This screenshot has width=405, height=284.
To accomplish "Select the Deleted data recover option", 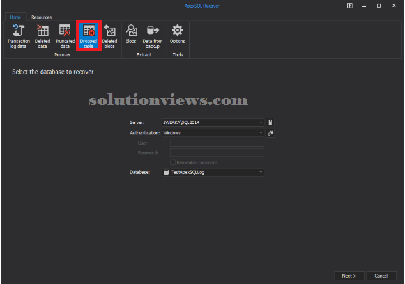I will [x=42, y=36].
